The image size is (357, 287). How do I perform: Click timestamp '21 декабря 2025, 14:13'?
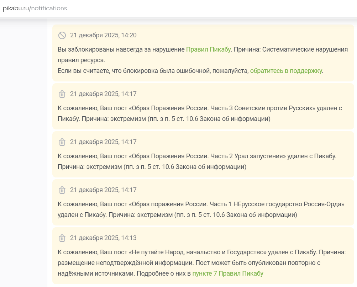click(103, 238)
